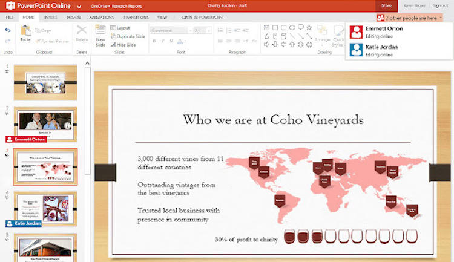Image resolution: width=454 pixels, height=262 pixels.
Task: Toggle bold text formatting
Action: pyautogui.click(x=154, y=41)
